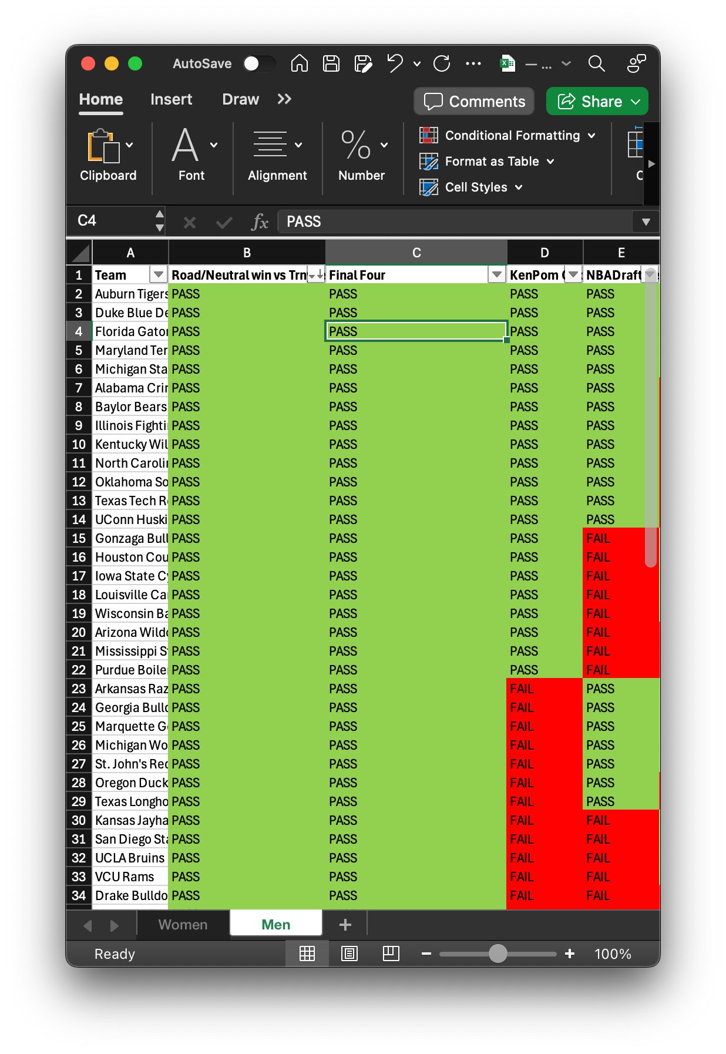Switch to Normal view icon
The width and height of the screenshot is (726, 1054).
(x=307, y=954)
